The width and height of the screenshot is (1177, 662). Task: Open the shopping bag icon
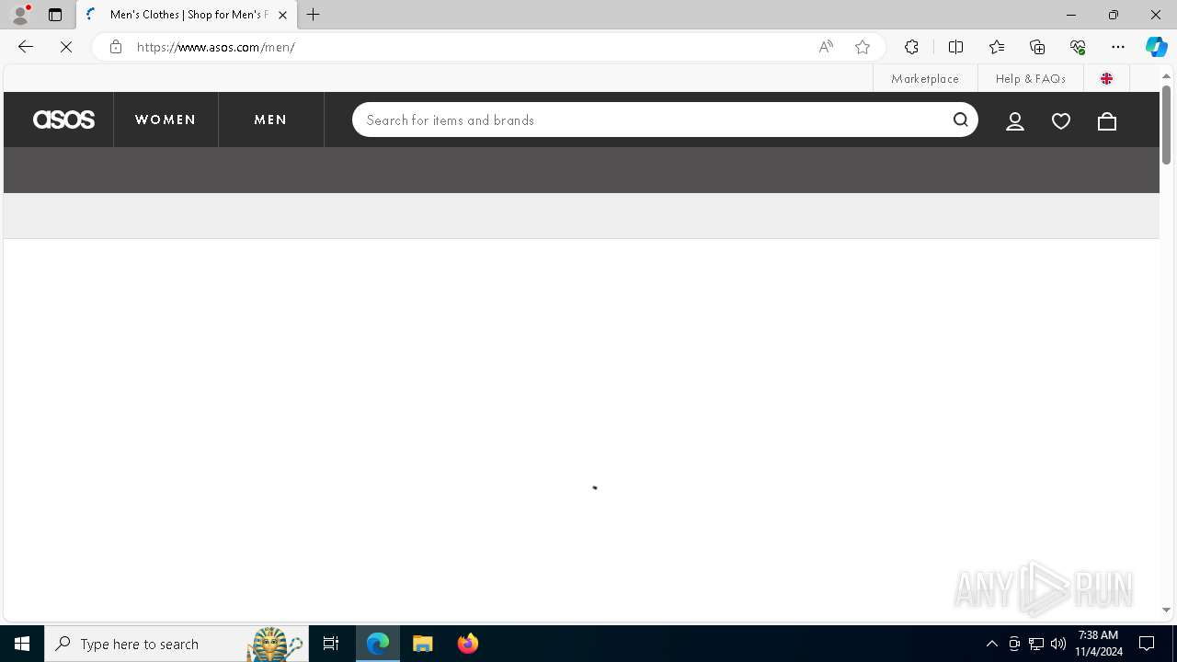point(1107,120)
